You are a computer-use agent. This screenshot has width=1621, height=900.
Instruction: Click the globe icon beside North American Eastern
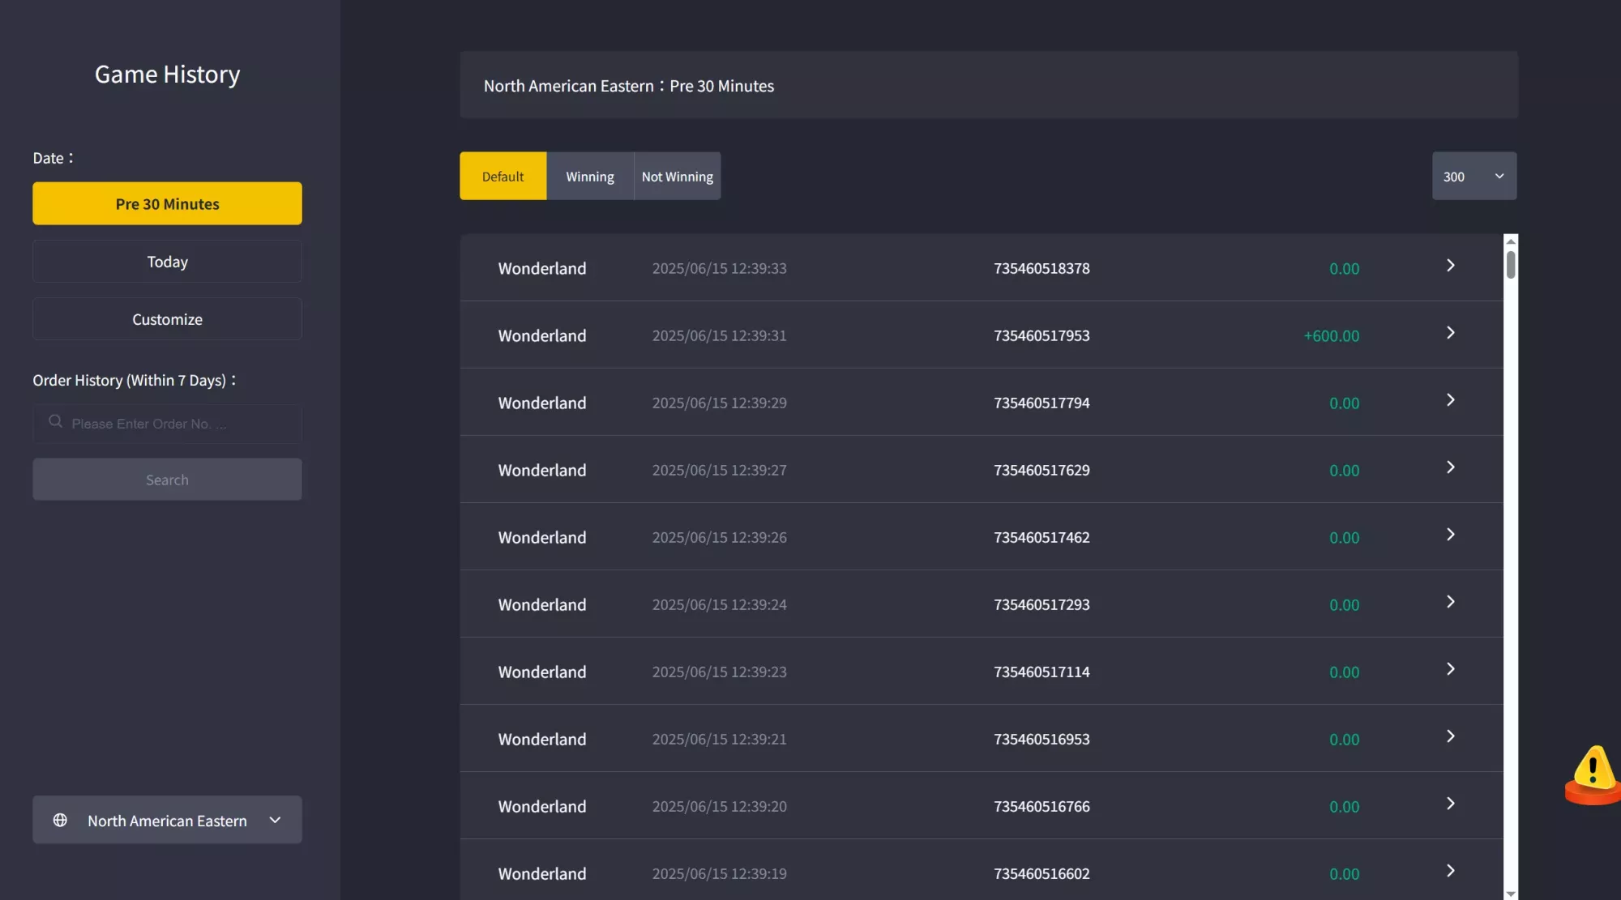coord(60,820)
